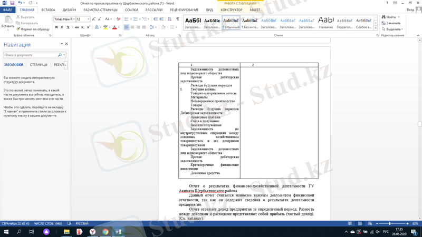
Task: Clear all formatting with the eraser icon
Action: (x=118, y=19)
